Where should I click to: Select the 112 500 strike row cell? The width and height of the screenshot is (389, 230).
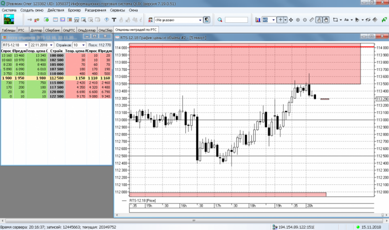pyautogui.click(x=56, y=78)
